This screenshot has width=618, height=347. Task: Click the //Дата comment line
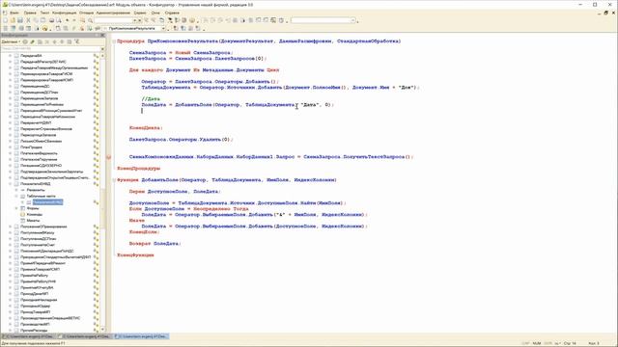click(x=151, y=98)
